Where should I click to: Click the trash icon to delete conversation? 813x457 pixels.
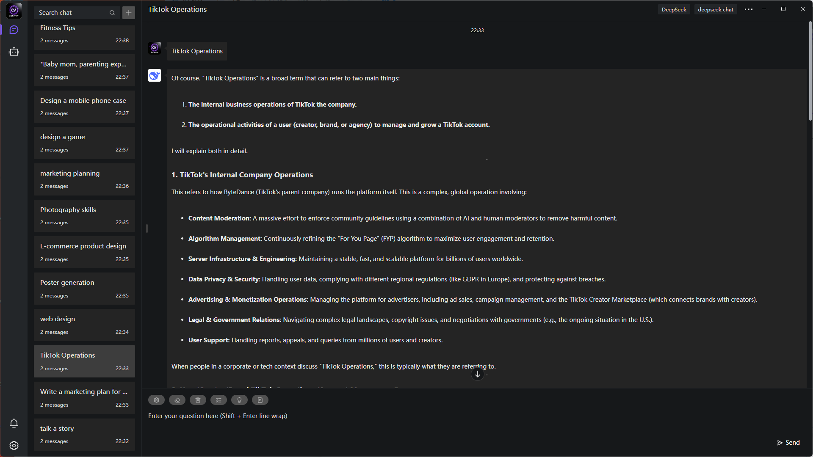click(198, 400)
